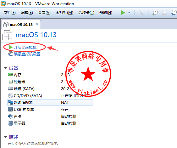Select the USB 控制器 device row
Image resolution: width=177 pixels, height=148 pixels.
click(x=50, y=109)
